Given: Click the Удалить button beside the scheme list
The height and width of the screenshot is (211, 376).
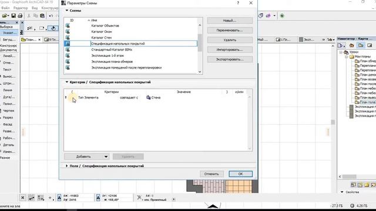Looking at the screenshot, I should [230, 40].
